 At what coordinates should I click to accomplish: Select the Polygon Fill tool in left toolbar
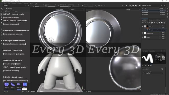point(2,17)
